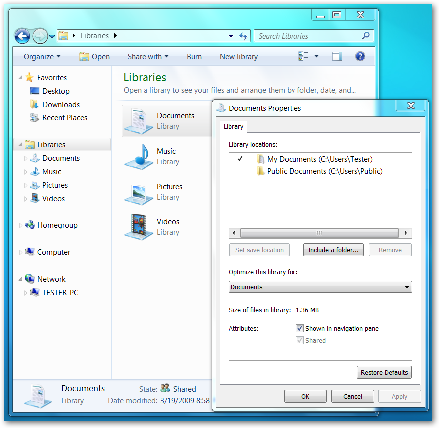Close the Documents Properties dialog
Image resolution: width=439 pixels, height=428 pixels.
pos(411,106)
